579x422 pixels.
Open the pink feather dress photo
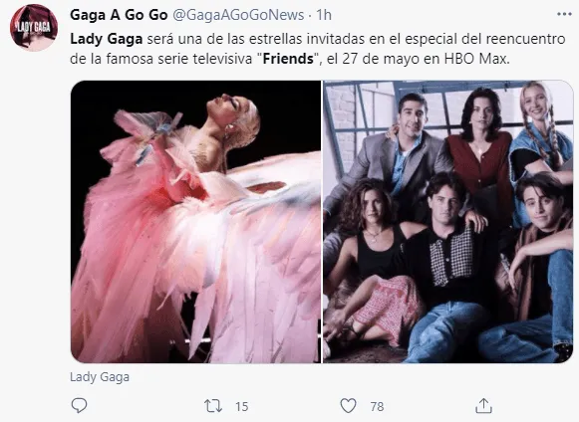[195, 222]
